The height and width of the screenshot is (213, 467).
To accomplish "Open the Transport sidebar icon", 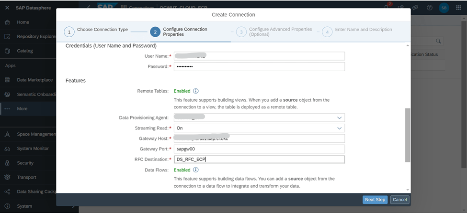I will pos(8,177).
